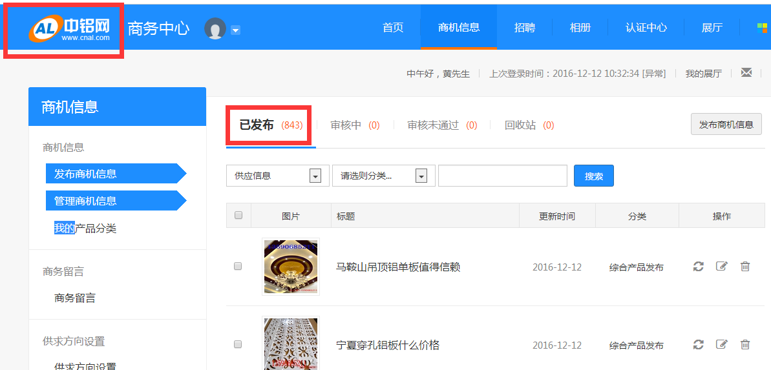The width and height of the screenshot is (771, 370).
Task: Click the cnal.com site logo
Action: [69, 28]
